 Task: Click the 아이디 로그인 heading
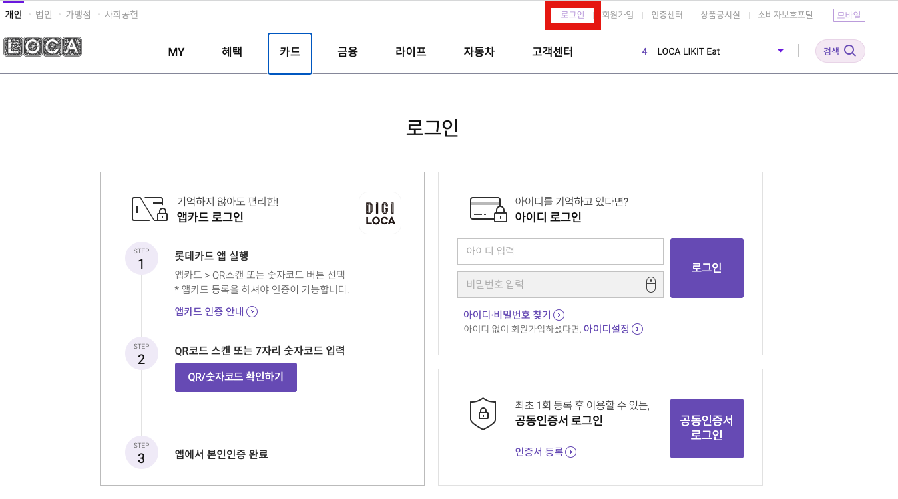point(549,217)
